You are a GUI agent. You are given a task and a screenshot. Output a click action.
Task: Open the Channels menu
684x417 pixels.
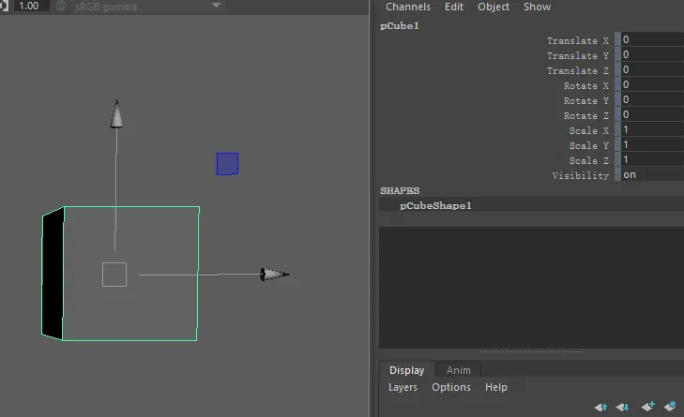pyautogui.click(x=408, y=7)
